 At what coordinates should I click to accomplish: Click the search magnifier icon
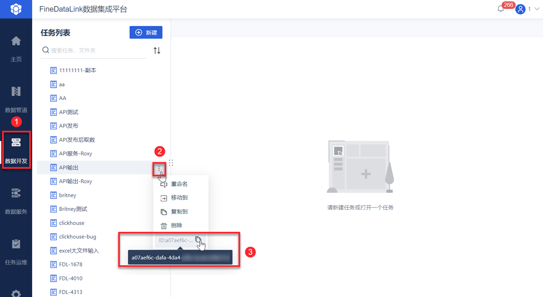[x=46, y=51]
